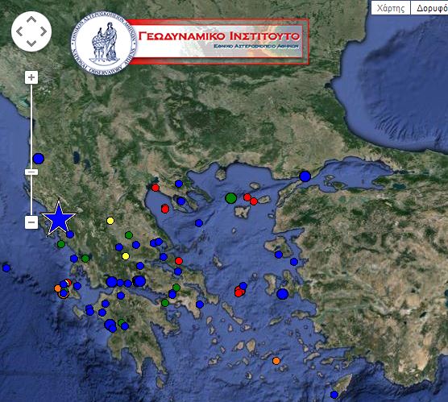Click the zoom slider handle
Screen dimensions: 448x402
(x=31, y=172)
